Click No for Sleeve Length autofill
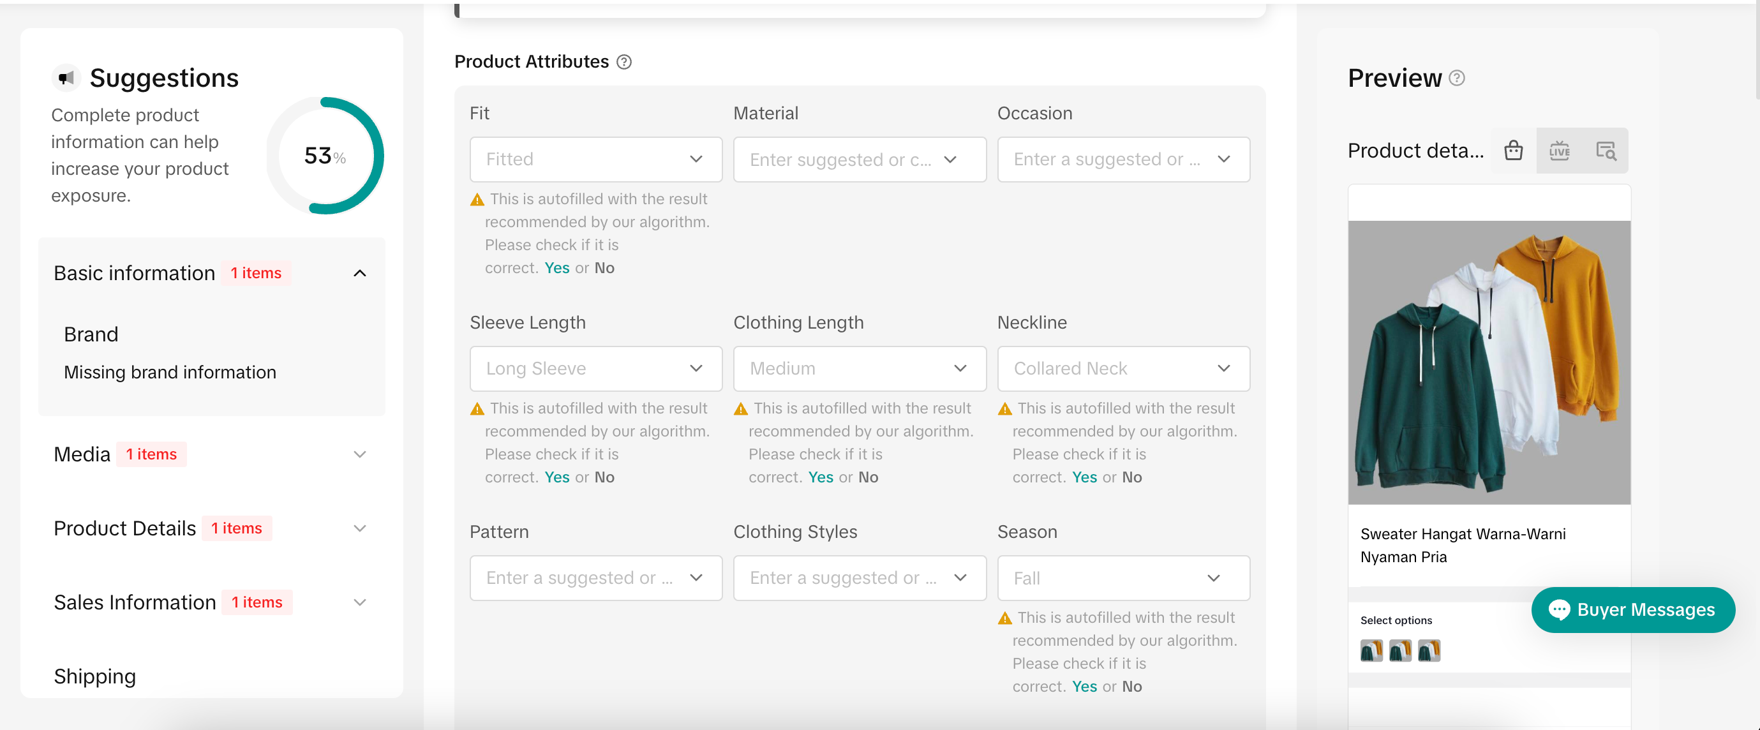This screenshot has width=1760, height=730. [x=604, y=477]
